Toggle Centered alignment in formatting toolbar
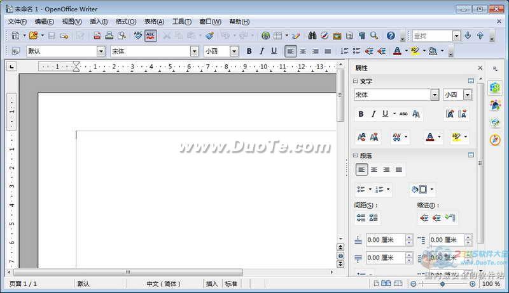This screenshot has width=509, height=293. click(x=303, y=51)
